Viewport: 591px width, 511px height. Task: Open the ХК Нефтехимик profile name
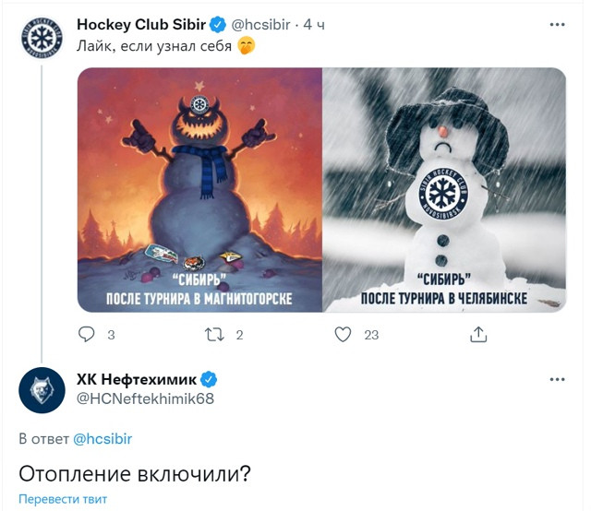[137, 380]
